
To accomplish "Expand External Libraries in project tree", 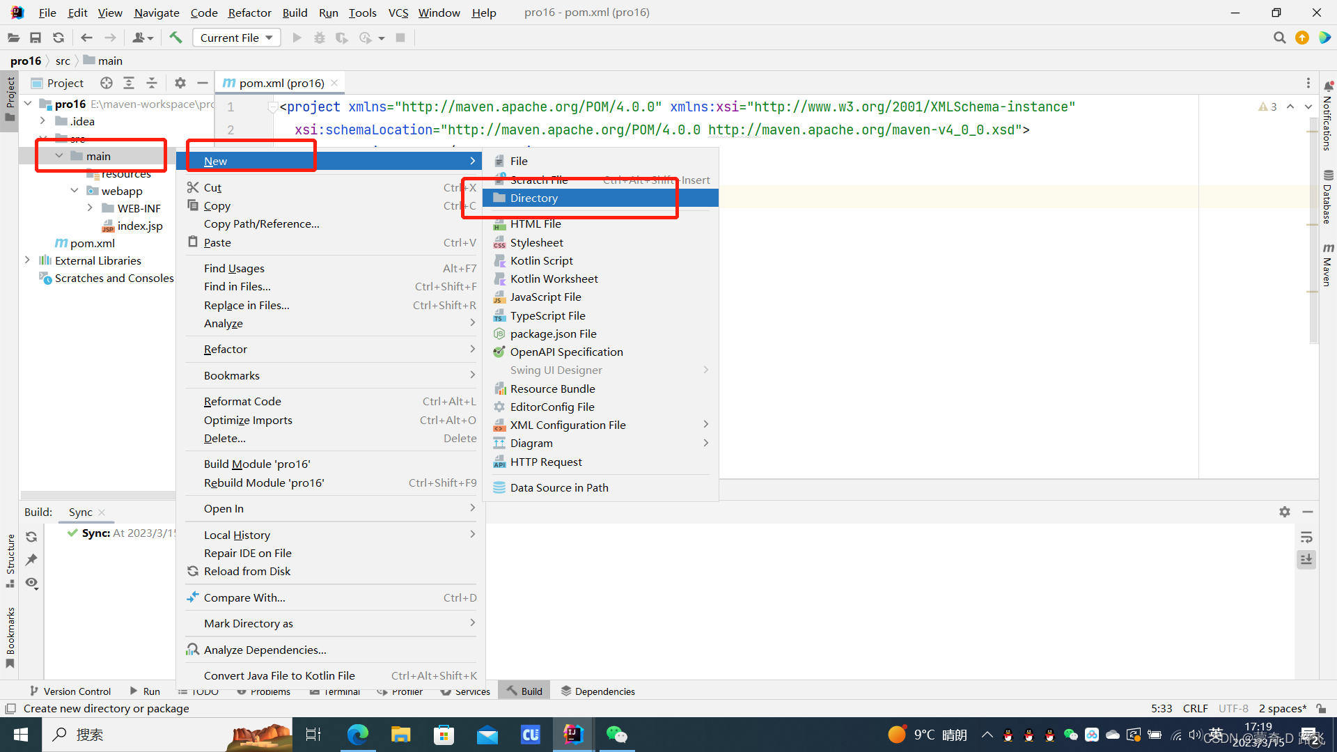I will (x=27, y=260).
